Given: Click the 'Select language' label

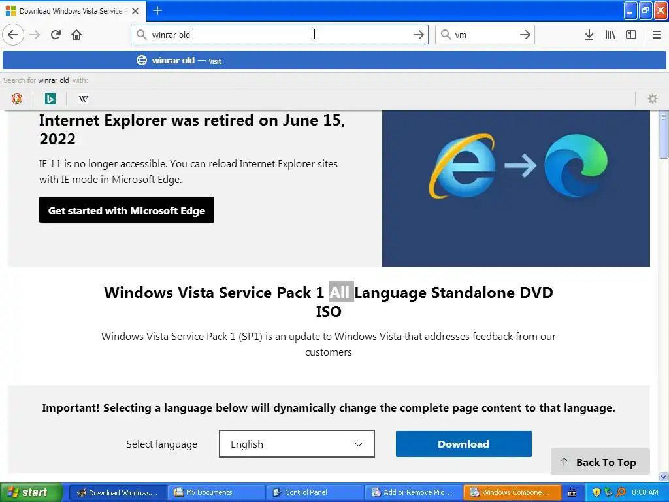Looking at the screenshot, I should [x=162, y=444].
